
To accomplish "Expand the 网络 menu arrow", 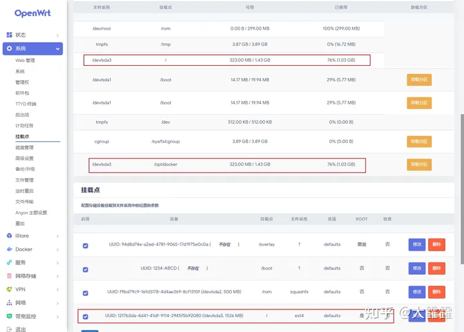I will tap(57, 303).
